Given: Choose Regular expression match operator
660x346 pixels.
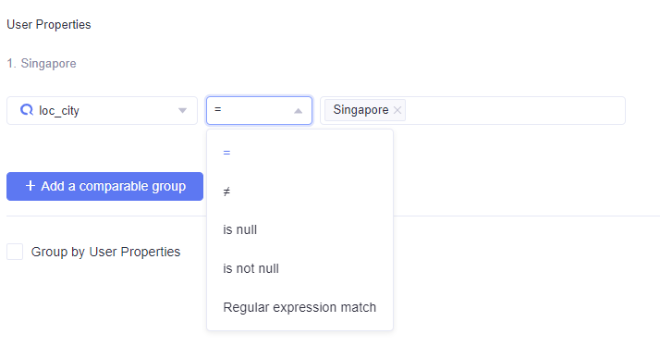Looking at the screenshot, I should coord(299,307).
